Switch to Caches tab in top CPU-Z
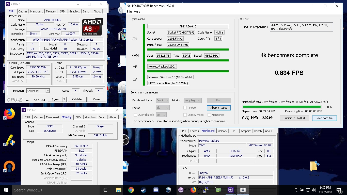Viewport: 347px width, 195px height. (23, 11)
